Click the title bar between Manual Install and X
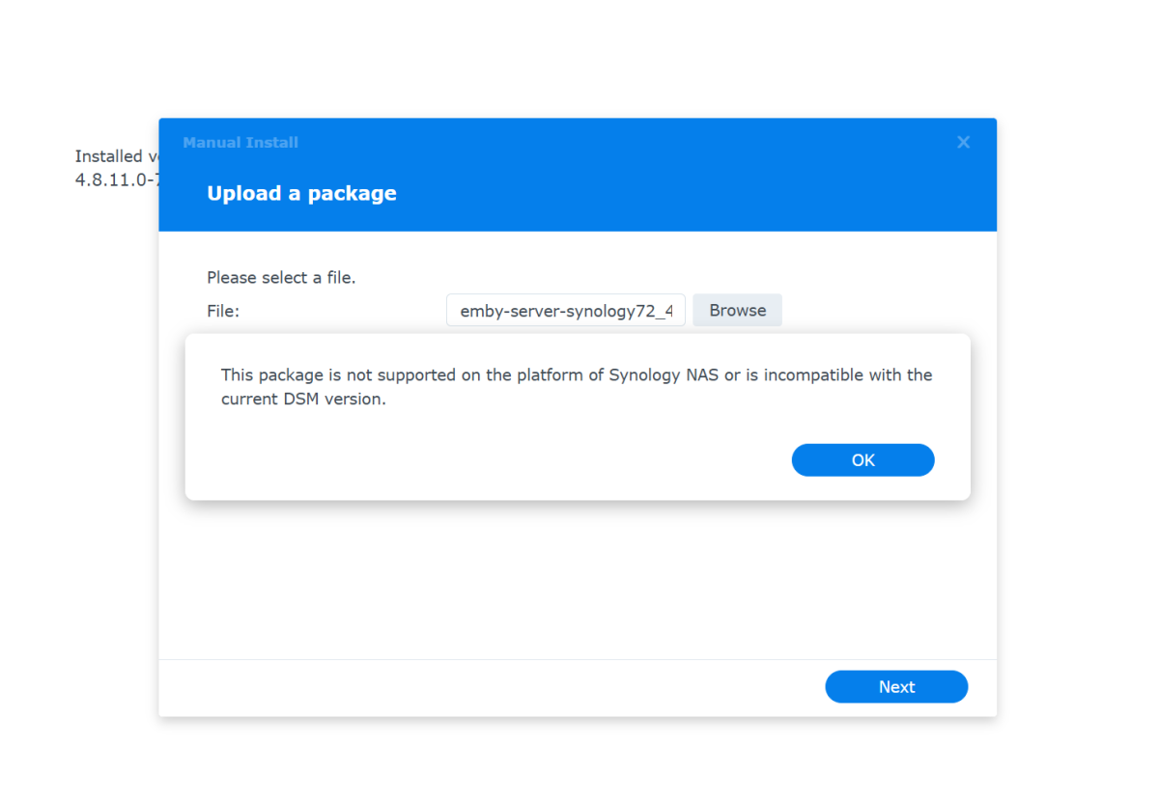Viewport: 1159px width, 802px height. click(628, 143)
